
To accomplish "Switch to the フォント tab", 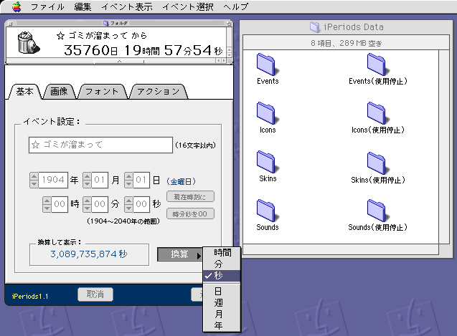I will click(x=102, y=92).
